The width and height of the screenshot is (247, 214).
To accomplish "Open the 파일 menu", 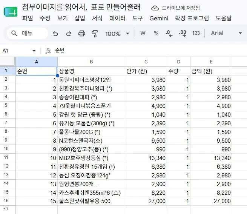I will (x=28, y=18).
